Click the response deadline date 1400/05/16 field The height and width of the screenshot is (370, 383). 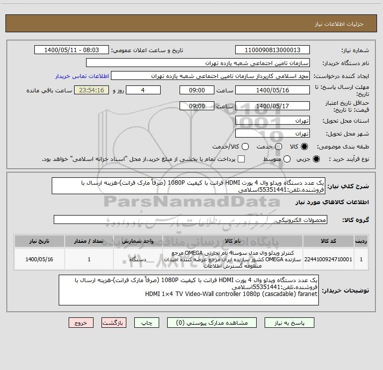[x=273, y=90]
